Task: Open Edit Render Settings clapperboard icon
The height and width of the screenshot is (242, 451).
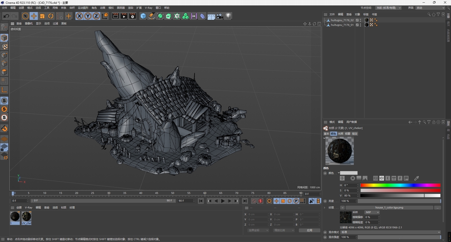Action: point(132,16)
